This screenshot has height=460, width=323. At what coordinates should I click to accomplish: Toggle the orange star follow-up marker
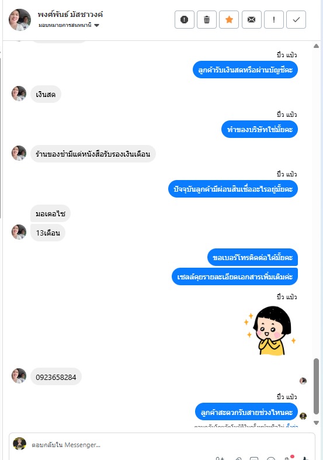pyautogui.click(x=229, y=20)
